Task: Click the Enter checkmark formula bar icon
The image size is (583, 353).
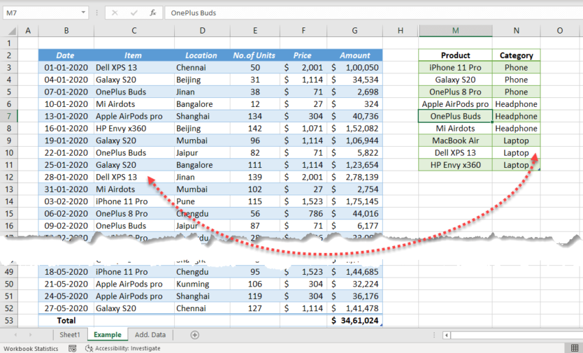Action: click(134, 13)
